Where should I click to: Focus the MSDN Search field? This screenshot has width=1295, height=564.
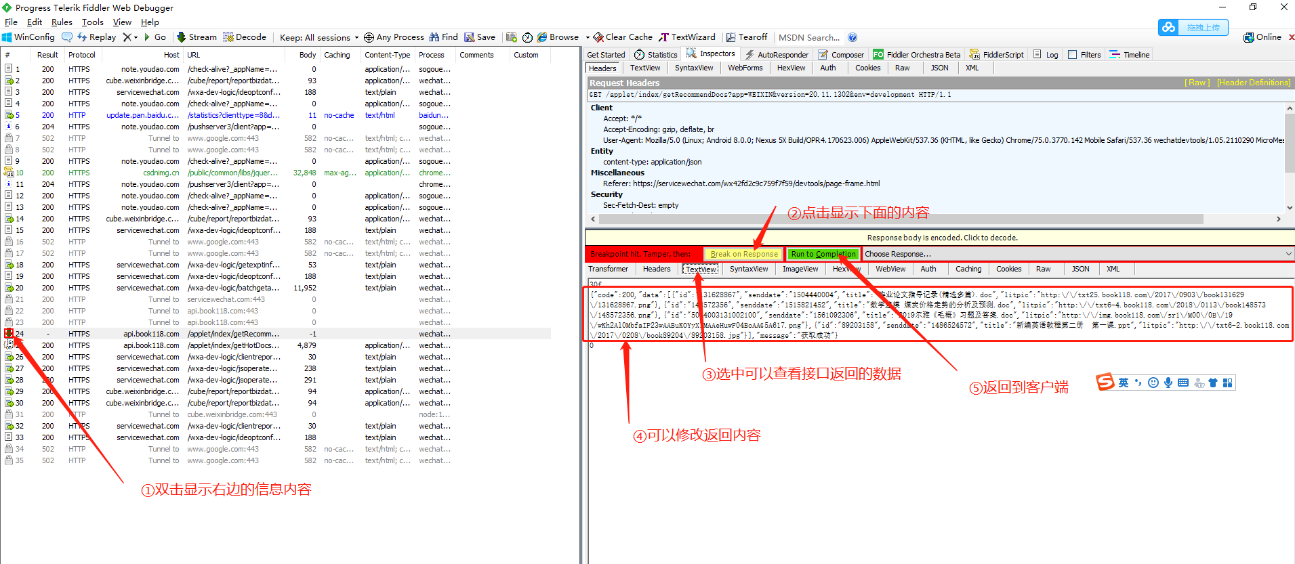pyautogui.click(x=809, y=37)
